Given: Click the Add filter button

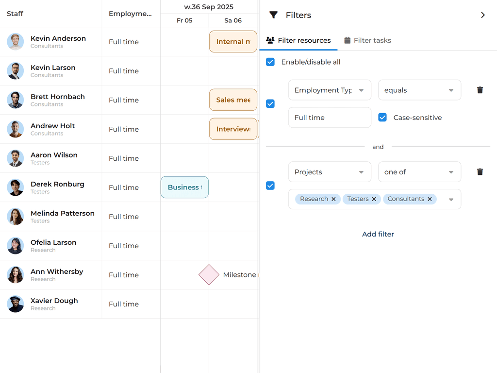Looking at the screenshot, I should tap(378, 234).
